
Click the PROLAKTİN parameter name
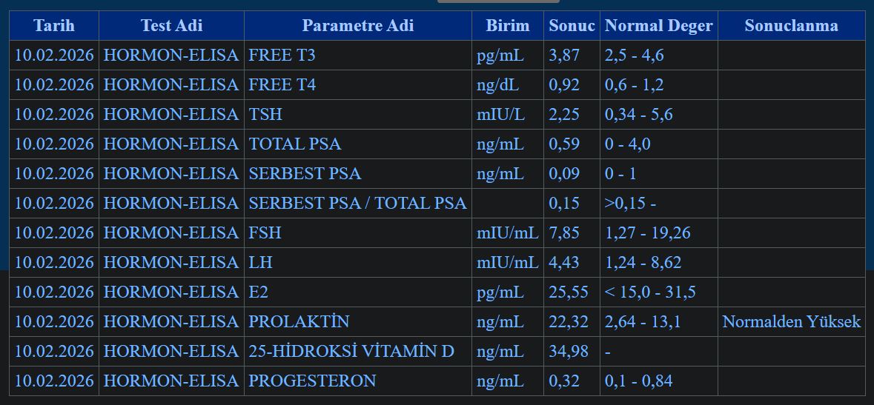pyautogui.click(x=299, y=322)
